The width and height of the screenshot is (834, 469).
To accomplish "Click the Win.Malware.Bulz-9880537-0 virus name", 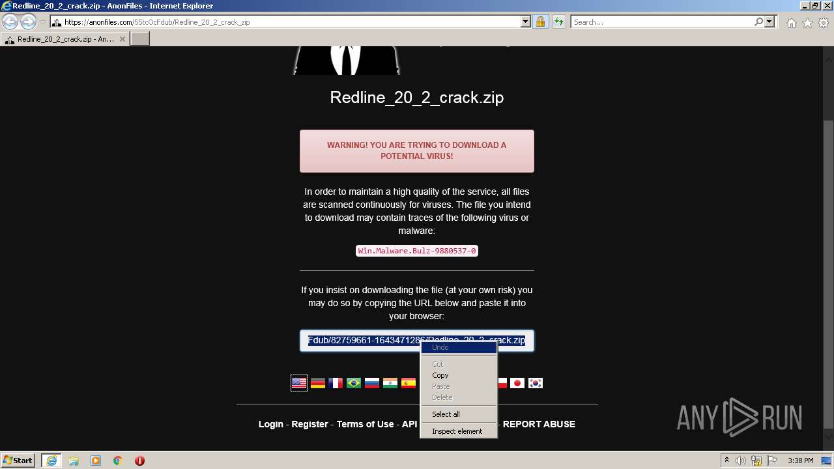I will pyautogui.click(x=417, y=251).
